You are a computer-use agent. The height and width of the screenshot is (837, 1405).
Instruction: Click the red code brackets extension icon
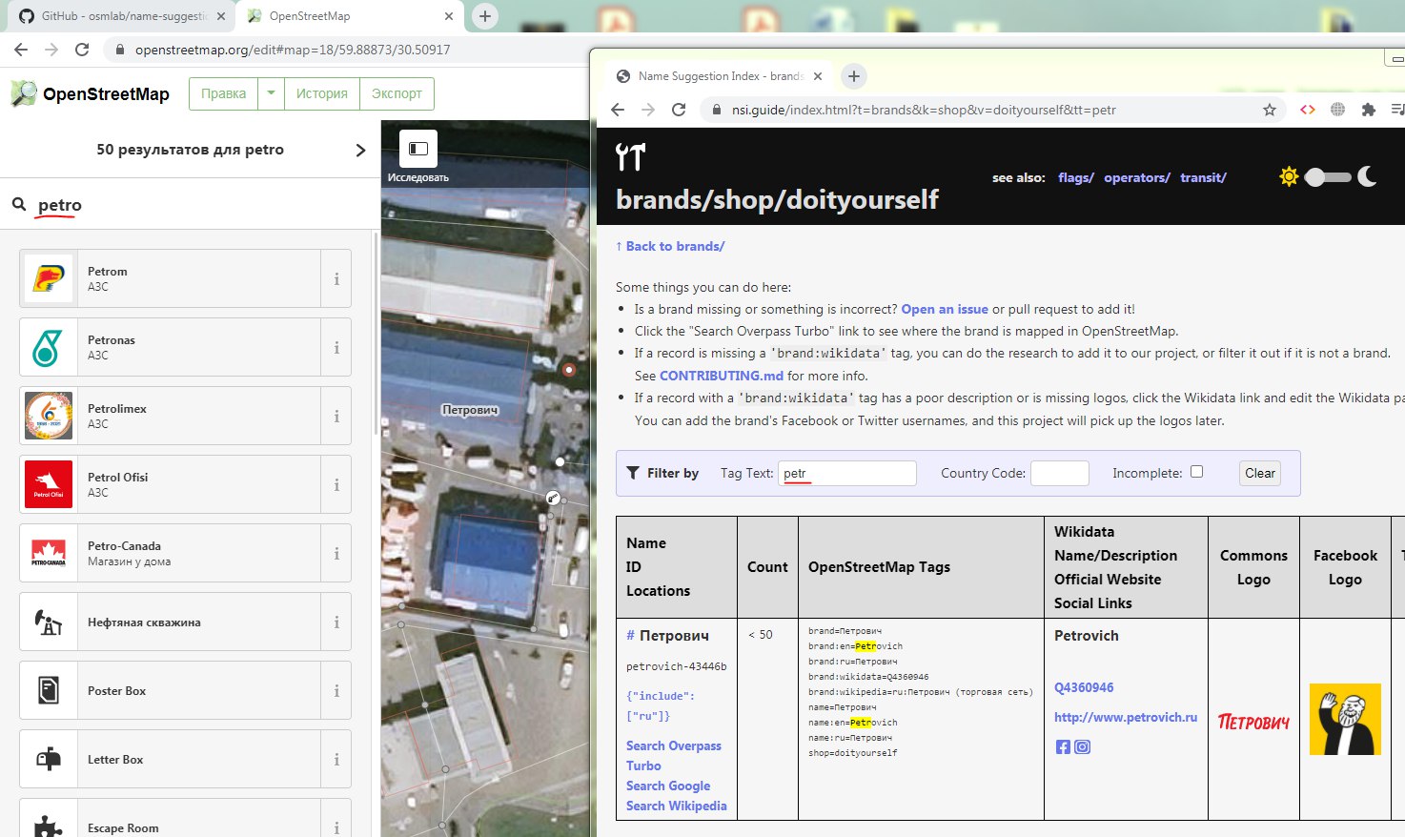(x=1308, y=110)
